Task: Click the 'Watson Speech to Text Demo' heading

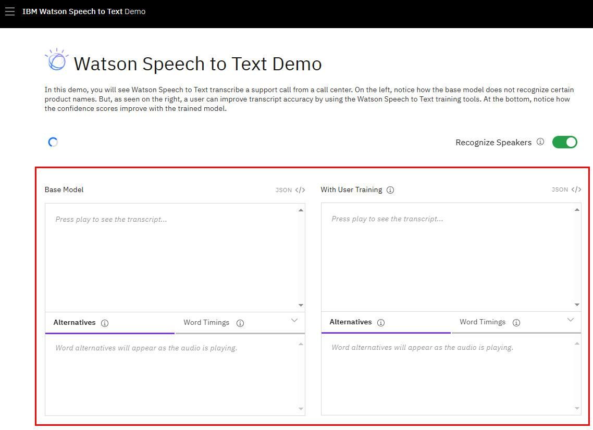Action: pyautogui.click(x=197, y=64)
